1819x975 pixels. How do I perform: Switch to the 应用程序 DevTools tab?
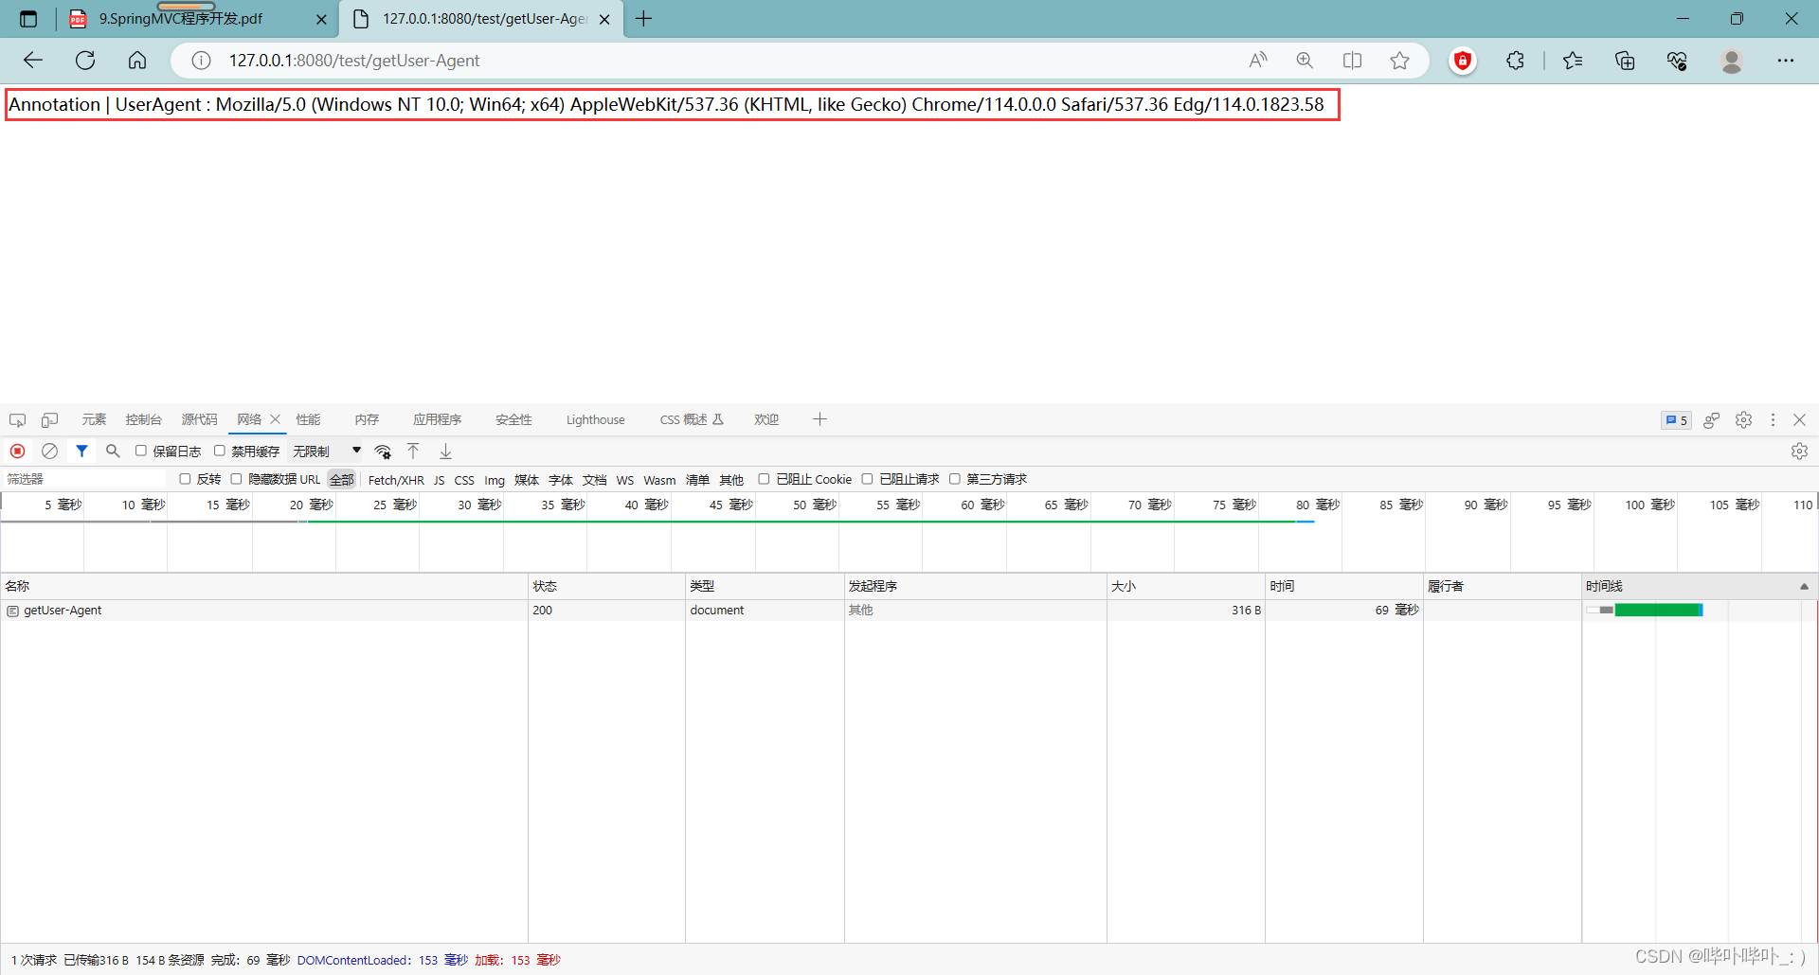[437, 419]
